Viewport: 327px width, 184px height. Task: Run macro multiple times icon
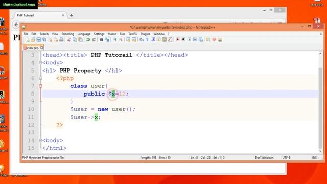[195, 40]
